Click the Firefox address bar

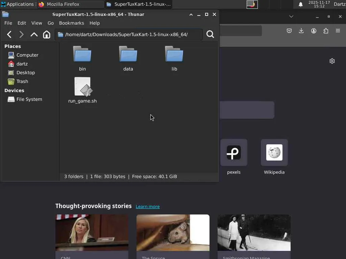pos(241,31)
